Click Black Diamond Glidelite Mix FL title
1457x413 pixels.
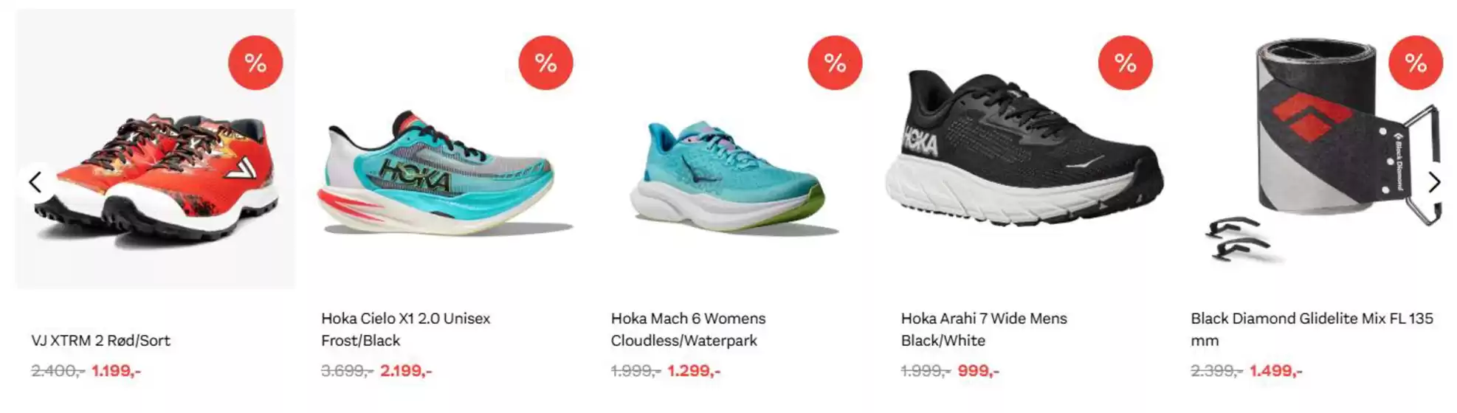(x=1312, y=330)
